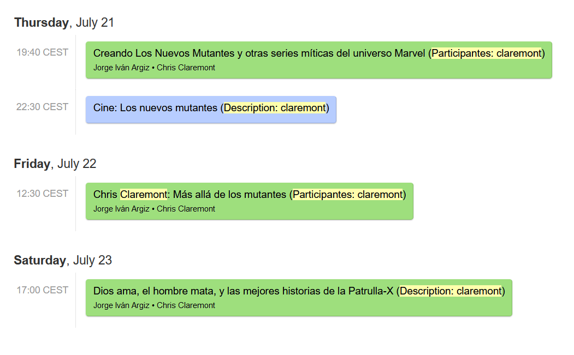The image size is (574, 355).
Task: Click speakers line under 'Creando Los Nuevos Mutantes'
Action: point(154,68)
